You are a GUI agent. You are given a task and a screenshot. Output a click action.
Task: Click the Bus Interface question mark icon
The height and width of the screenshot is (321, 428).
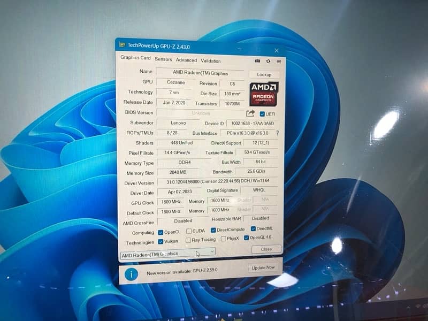coord(277,133)
